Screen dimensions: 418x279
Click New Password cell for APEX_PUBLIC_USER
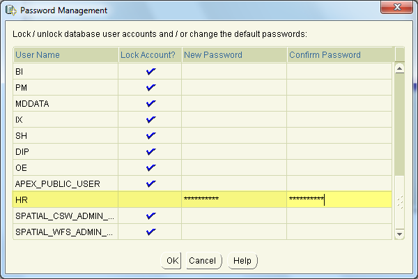pos(234,183)
